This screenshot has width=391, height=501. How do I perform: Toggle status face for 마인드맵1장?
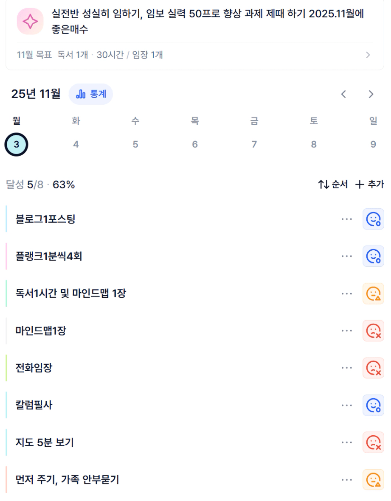[x=373, y=331]
